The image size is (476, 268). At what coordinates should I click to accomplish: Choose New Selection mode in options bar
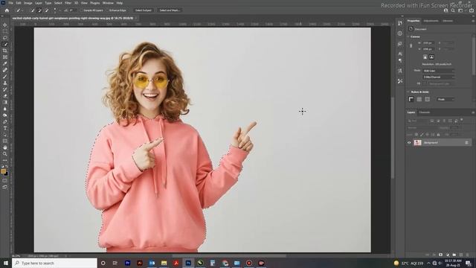coord(33,10)
